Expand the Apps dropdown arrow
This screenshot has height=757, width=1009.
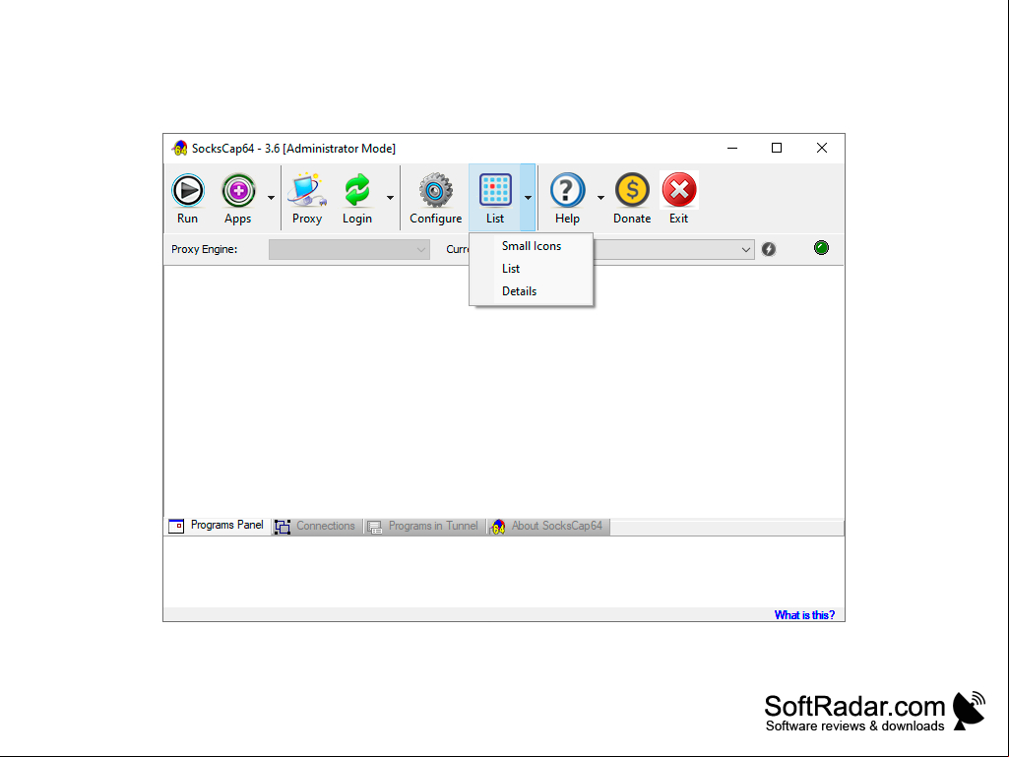(x=271, y=198)
